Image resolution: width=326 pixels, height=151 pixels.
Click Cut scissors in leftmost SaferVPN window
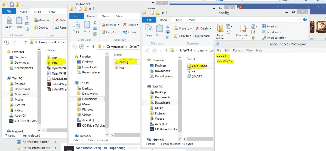pos(27,18)
